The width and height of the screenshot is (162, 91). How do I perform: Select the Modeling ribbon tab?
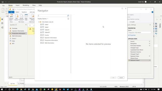pyautogui.click(x=26, y=5)
